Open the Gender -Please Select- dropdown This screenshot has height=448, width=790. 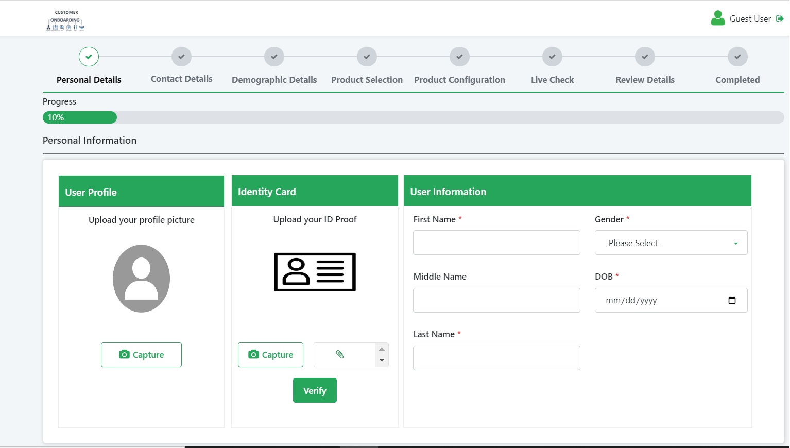pyautogui.click(x=670, y=243)
